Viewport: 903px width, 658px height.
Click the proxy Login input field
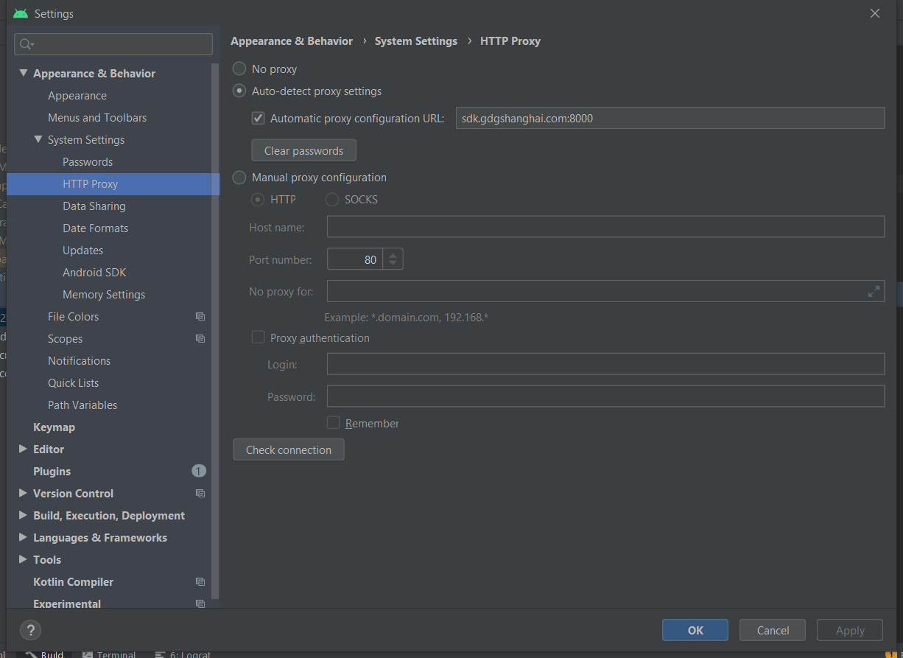pyautogui.click(x=605, y=364)
